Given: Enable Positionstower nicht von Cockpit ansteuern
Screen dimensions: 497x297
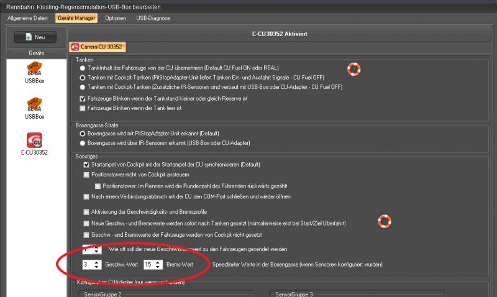Looking at the screenshot, I should pyautogui.click(x=86, y=175).
